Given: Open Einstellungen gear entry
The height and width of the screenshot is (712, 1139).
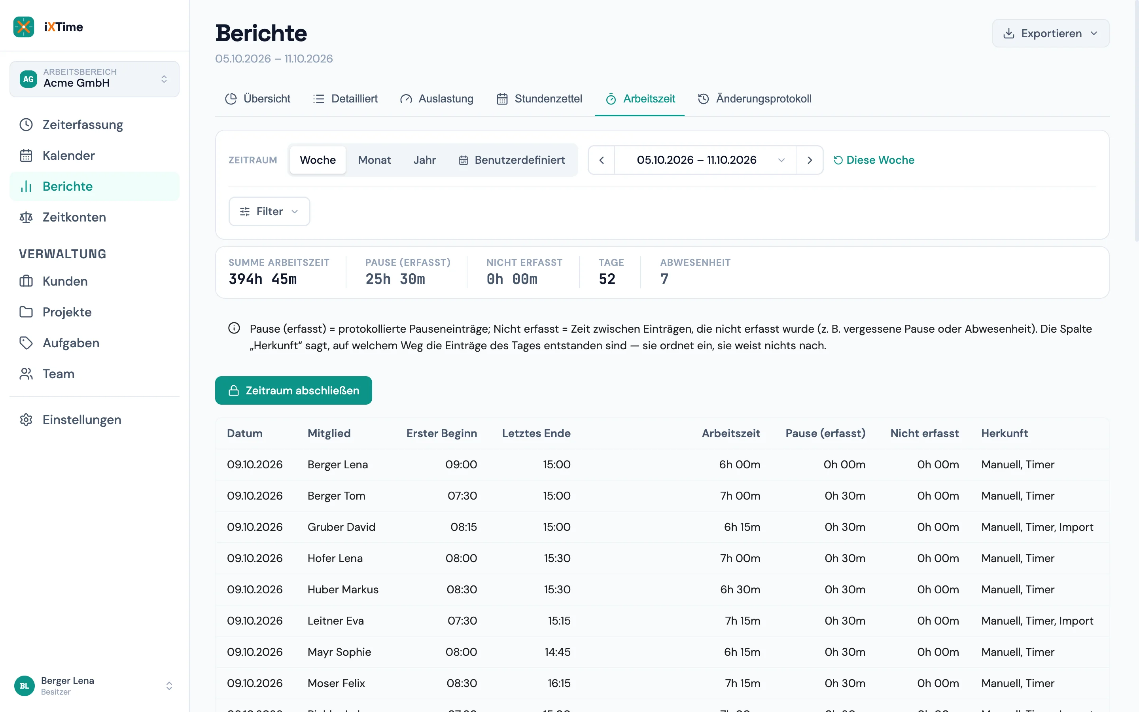Looking at the screenshot, I should point(94,420).
